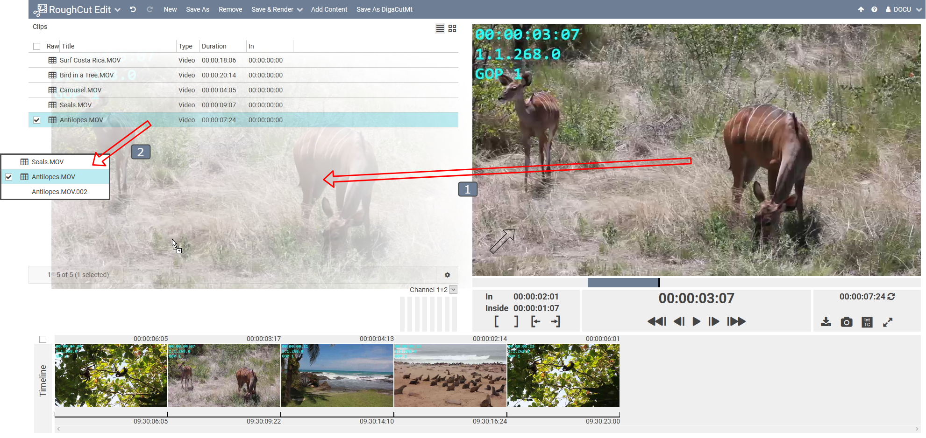Expand the video player to fullscreen
The width and height of the screenshot is (926, 438).
coord(887,322)
